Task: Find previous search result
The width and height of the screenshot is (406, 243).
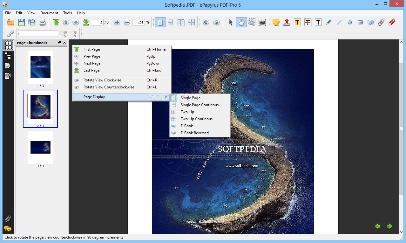Action: (x=64, y=33)
